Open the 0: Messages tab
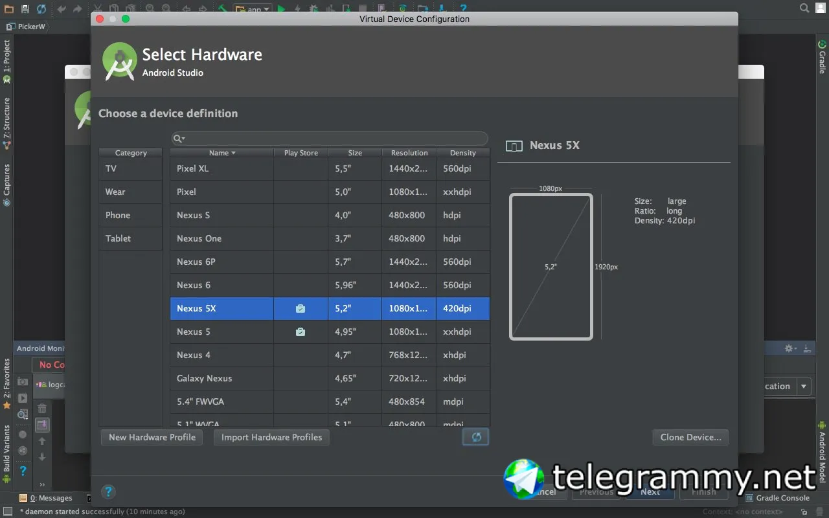This screenshot has width=829, height=518. point(45,498)
